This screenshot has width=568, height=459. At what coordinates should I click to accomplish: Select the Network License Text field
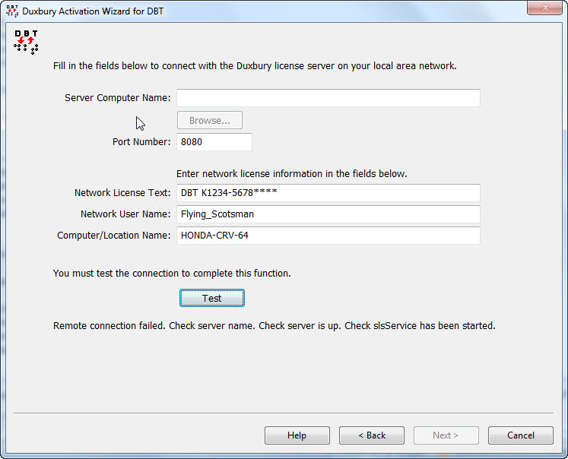click(328, 193)
